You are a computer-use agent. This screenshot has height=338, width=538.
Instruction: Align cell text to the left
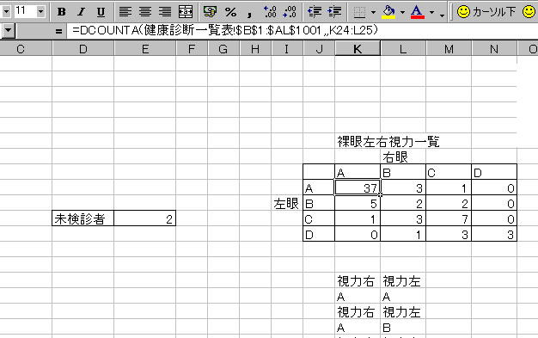click(125, 12)
